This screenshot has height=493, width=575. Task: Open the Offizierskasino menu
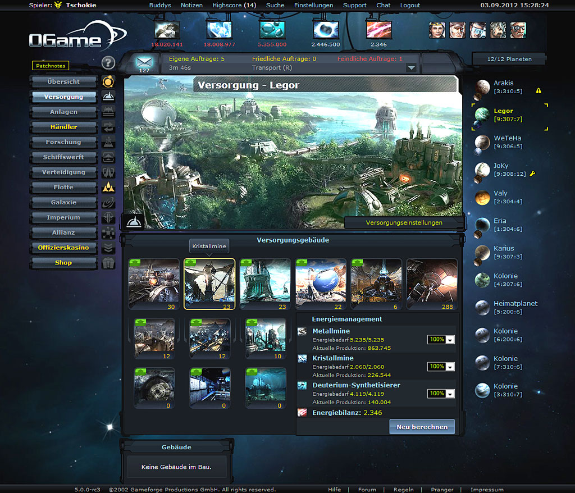tap(63, 247)
